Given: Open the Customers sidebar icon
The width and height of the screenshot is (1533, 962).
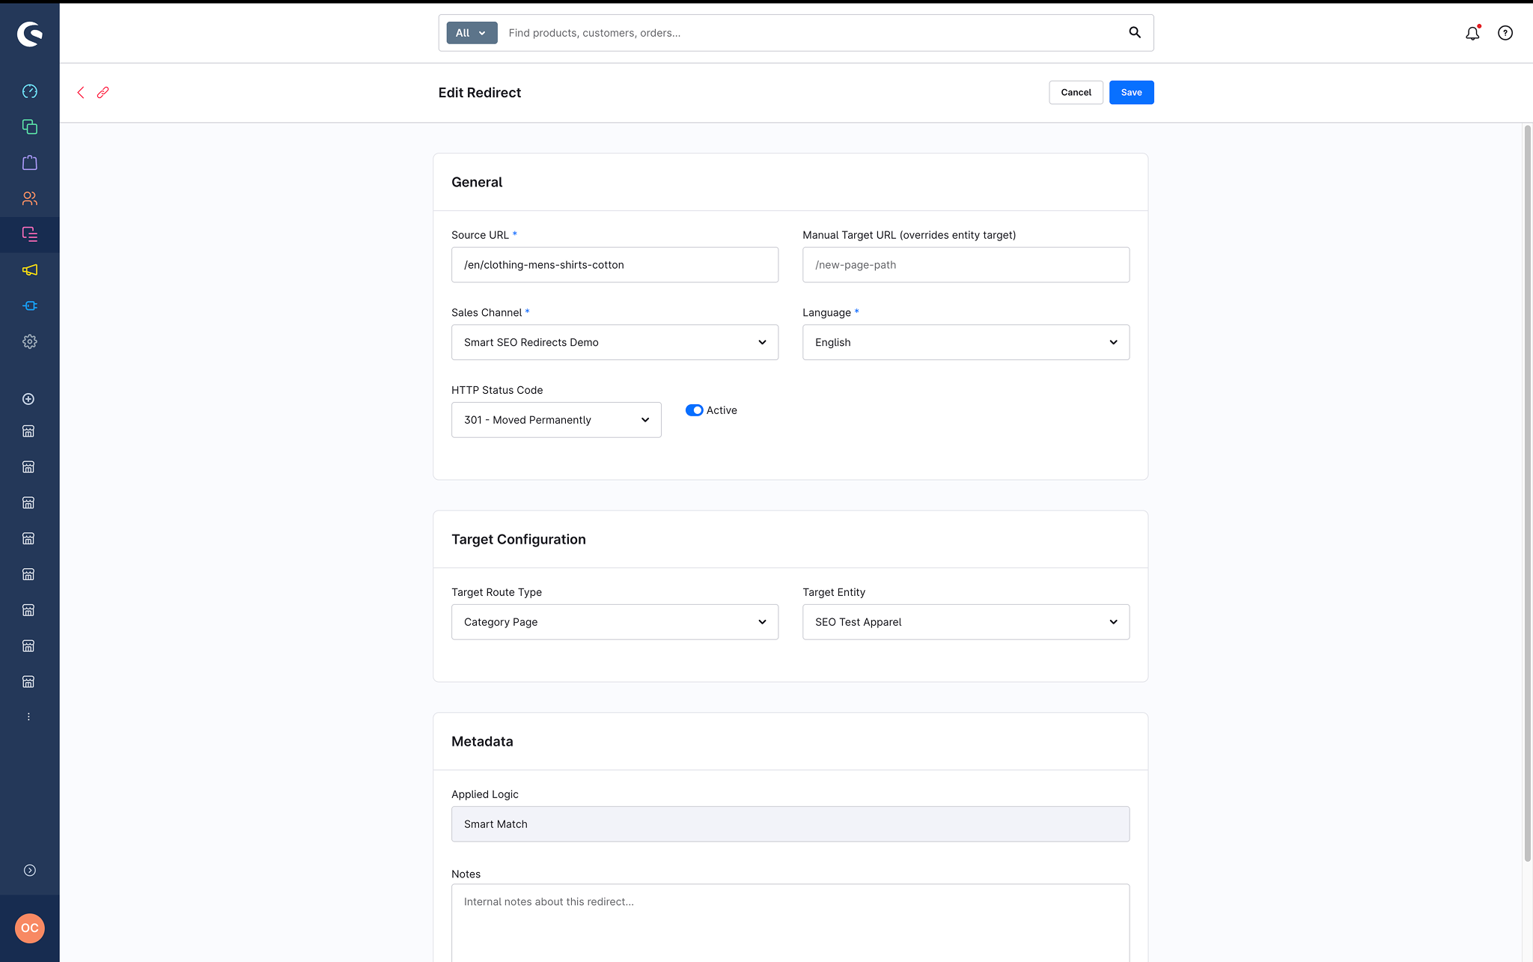Looking at the screenshot, I should (30, 198).
